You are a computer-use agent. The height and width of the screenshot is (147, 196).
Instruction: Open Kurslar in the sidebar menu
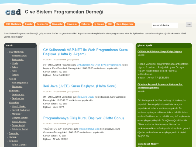12,79
